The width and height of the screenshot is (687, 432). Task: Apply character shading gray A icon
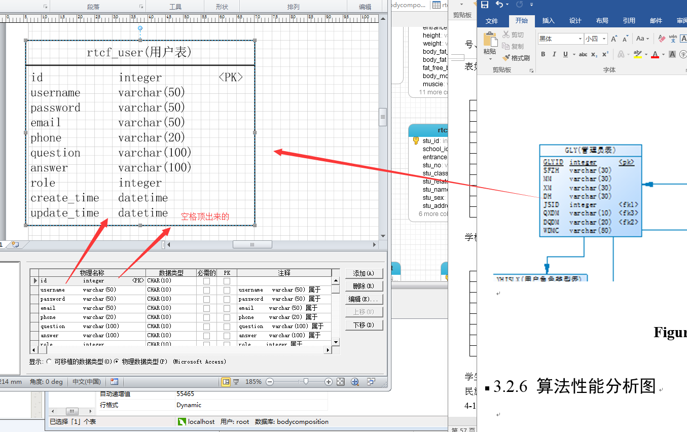672,54
